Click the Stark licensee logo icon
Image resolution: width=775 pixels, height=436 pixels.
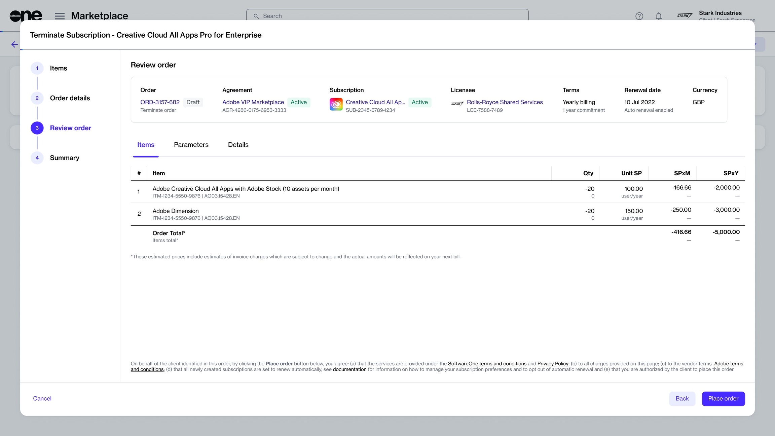(457, 104)
